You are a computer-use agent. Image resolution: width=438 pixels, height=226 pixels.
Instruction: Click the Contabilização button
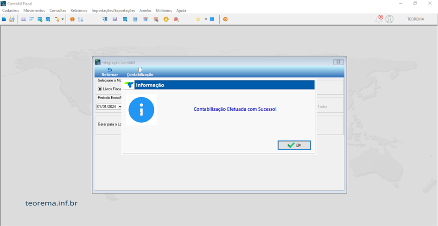pos(140,72)
